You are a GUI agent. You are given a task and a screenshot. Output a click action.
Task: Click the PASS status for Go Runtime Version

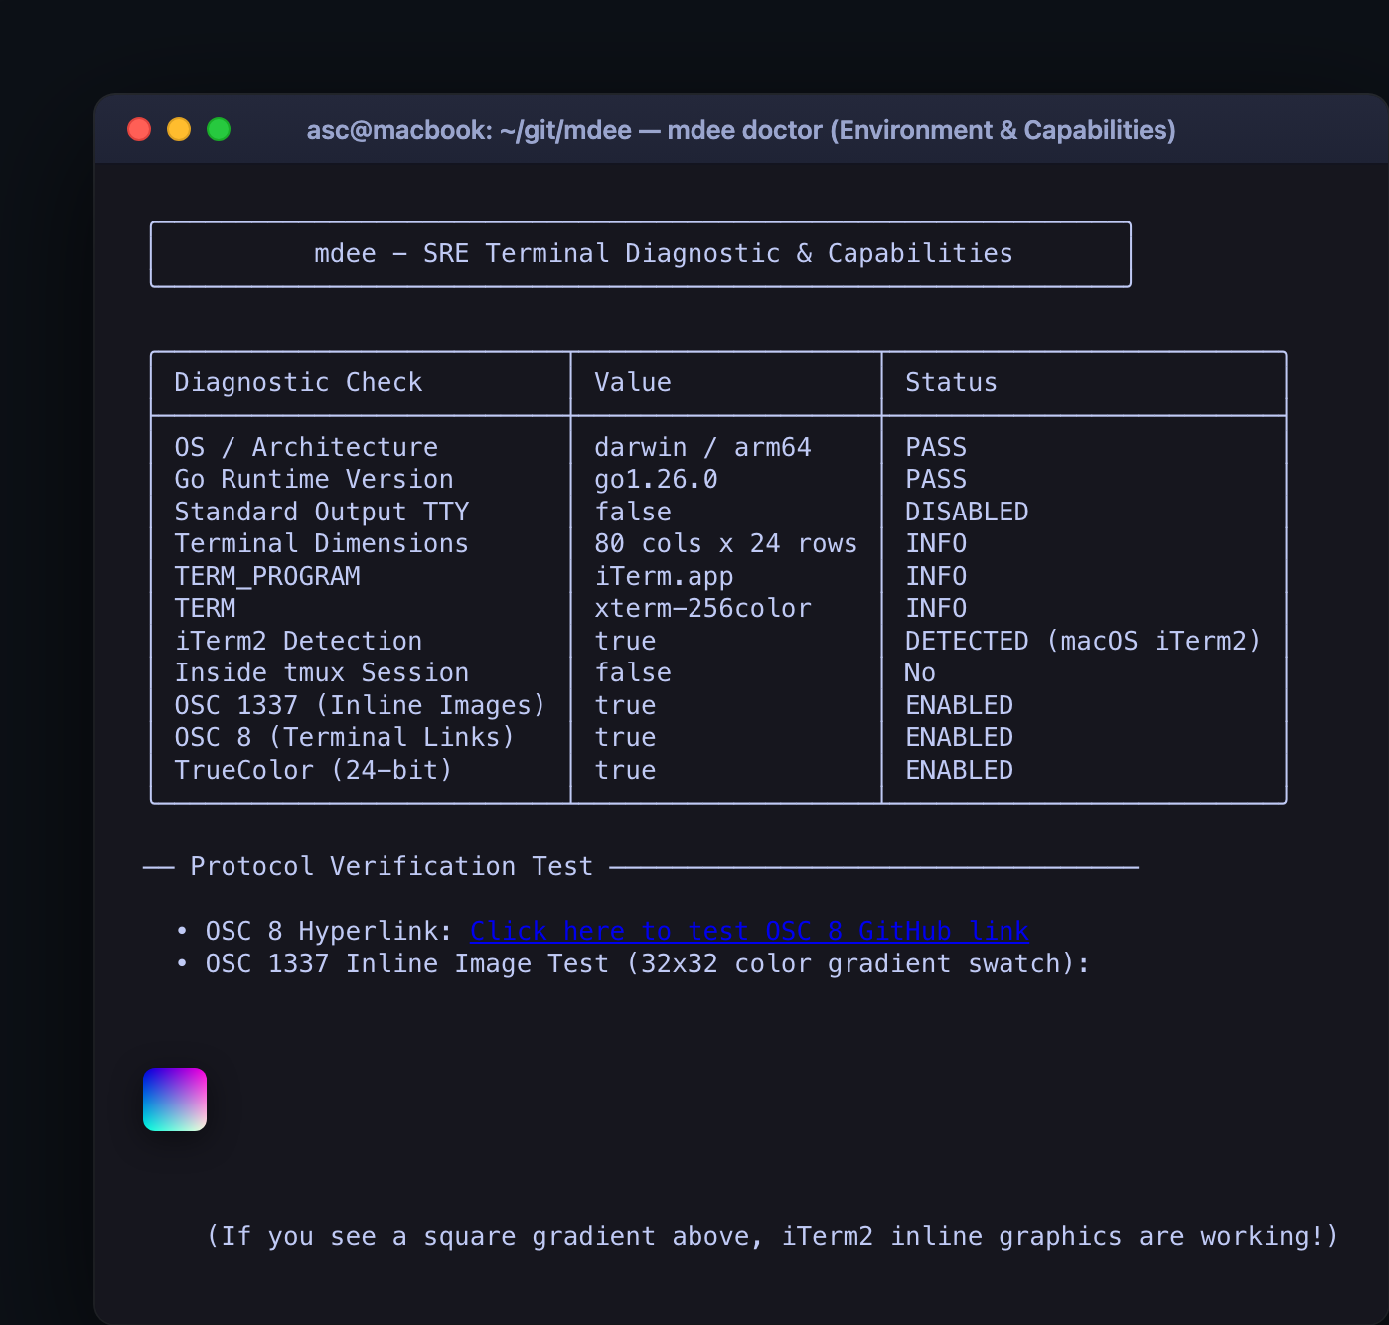[x=936, y=479]
